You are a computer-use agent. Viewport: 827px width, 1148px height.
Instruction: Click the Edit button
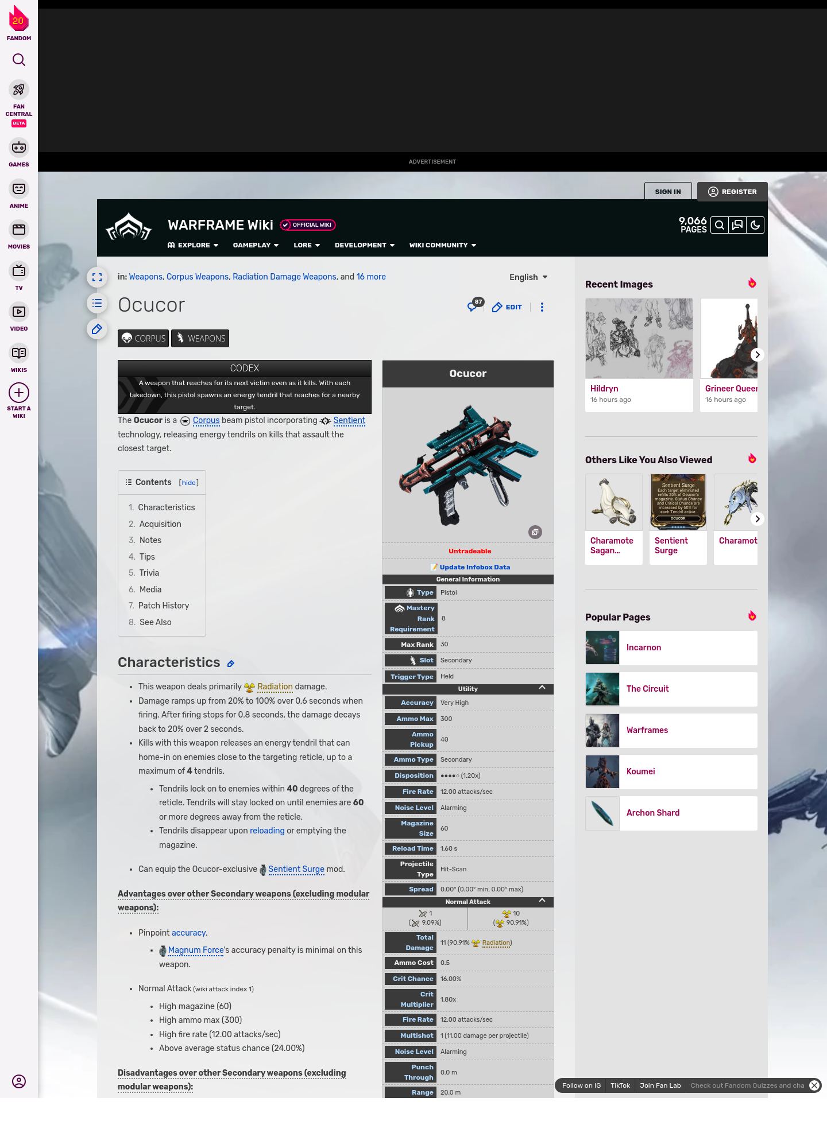tap(507, 307)
